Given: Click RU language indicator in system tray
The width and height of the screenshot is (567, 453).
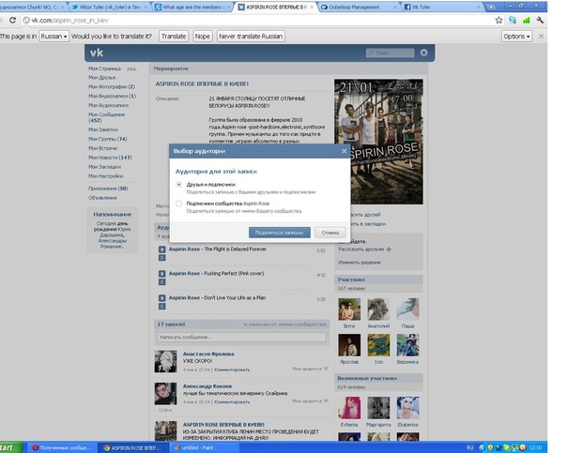Looking at the screenshot, I should 469,447.
